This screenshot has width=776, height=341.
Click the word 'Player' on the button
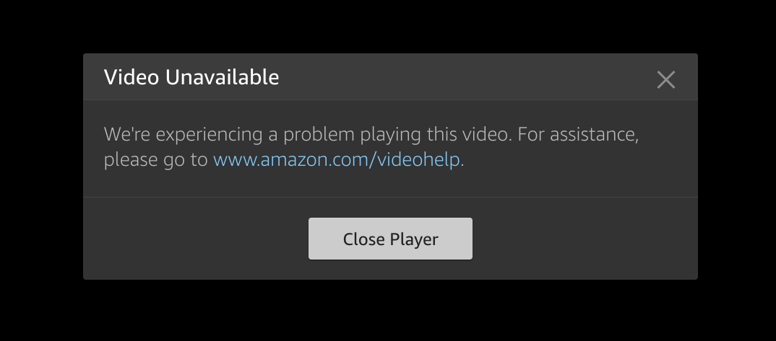414,239
